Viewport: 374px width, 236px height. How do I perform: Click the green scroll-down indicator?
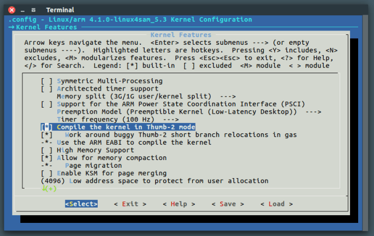(x=49, y=188)
